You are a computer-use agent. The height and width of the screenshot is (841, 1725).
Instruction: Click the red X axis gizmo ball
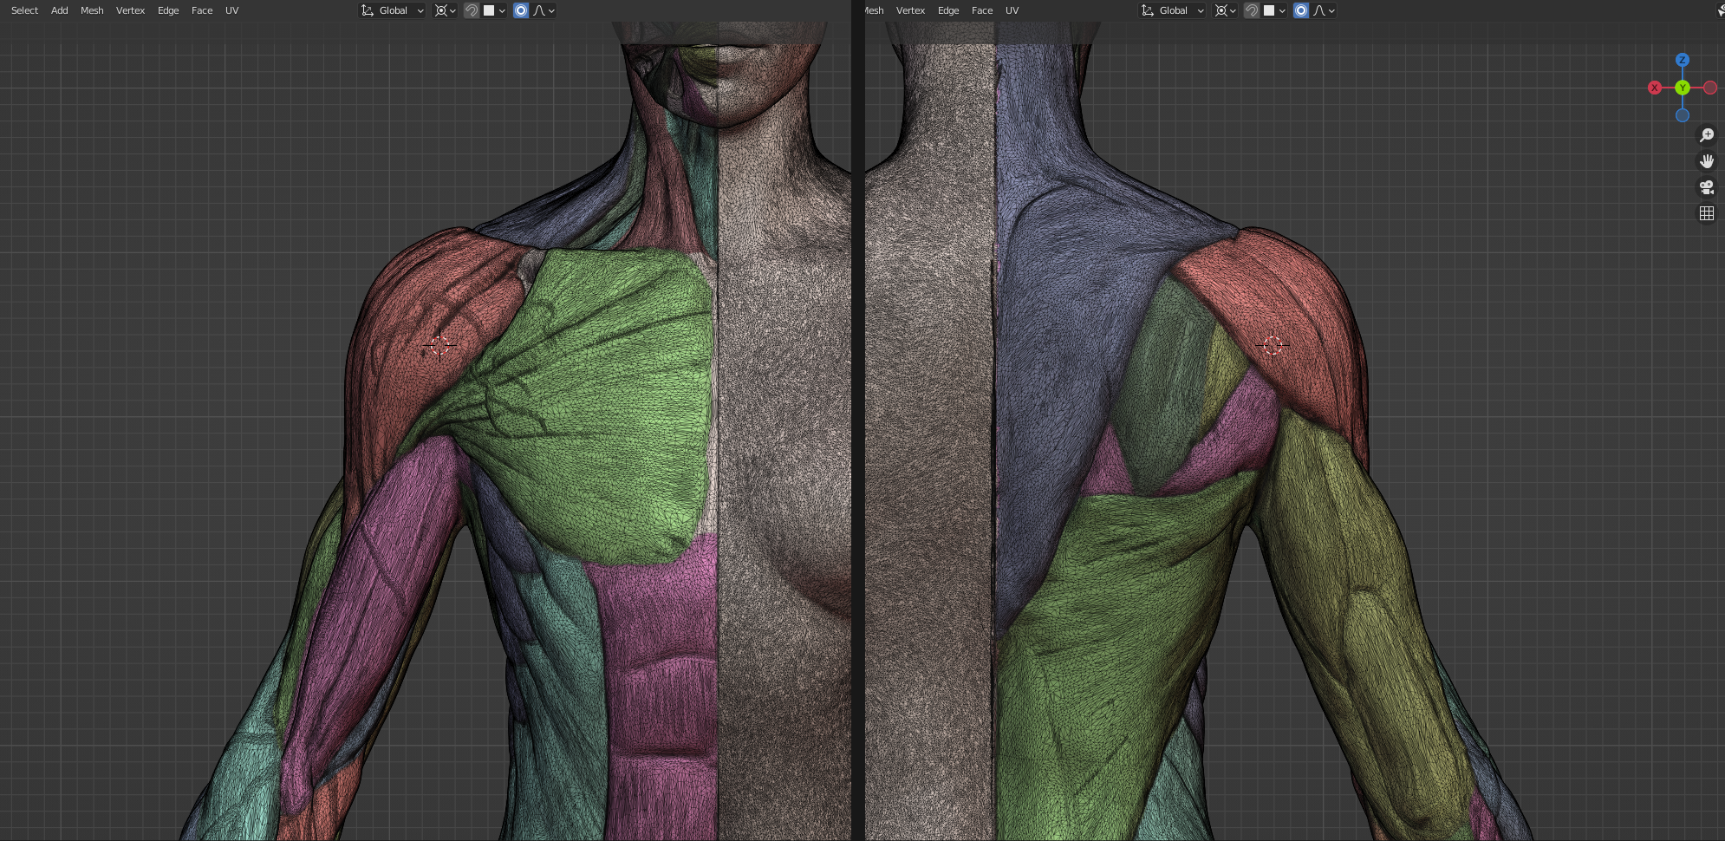coord(1655,88)
